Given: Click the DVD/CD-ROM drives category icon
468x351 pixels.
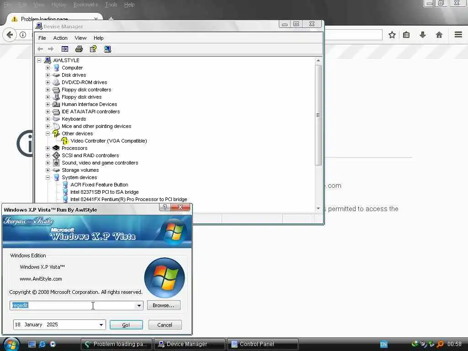Looking at the screenshot, I should pyautogui.click(x=56, y=82).
